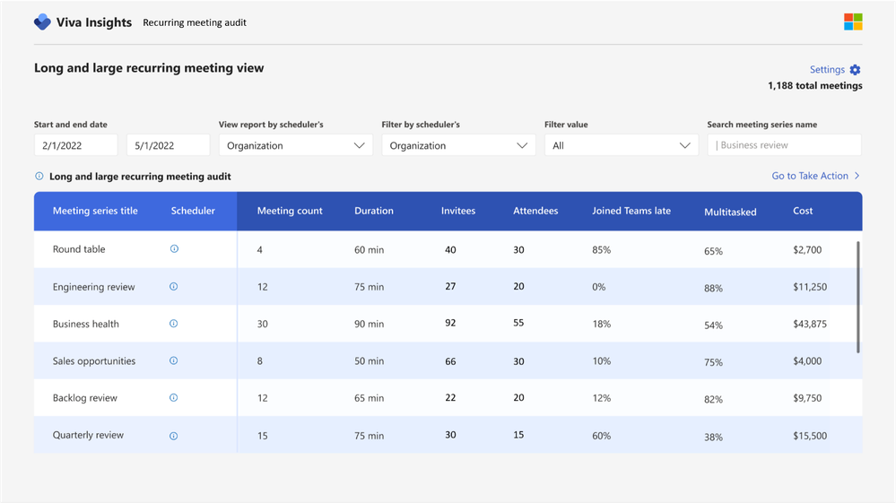This screenshot has height=503, width=896.
Task: Show scheduler info for Round table
Action: tap(174, 249)
